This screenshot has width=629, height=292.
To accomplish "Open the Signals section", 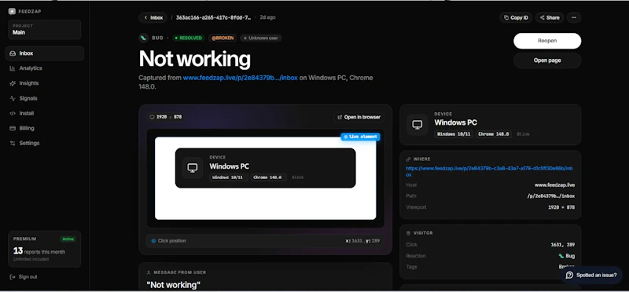I will [x=28, y=98].
